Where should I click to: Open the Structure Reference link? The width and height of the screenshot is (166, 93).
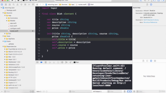click(x=150, y=22)
